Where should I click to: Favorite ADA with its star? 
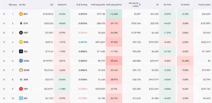click(4, 80)
